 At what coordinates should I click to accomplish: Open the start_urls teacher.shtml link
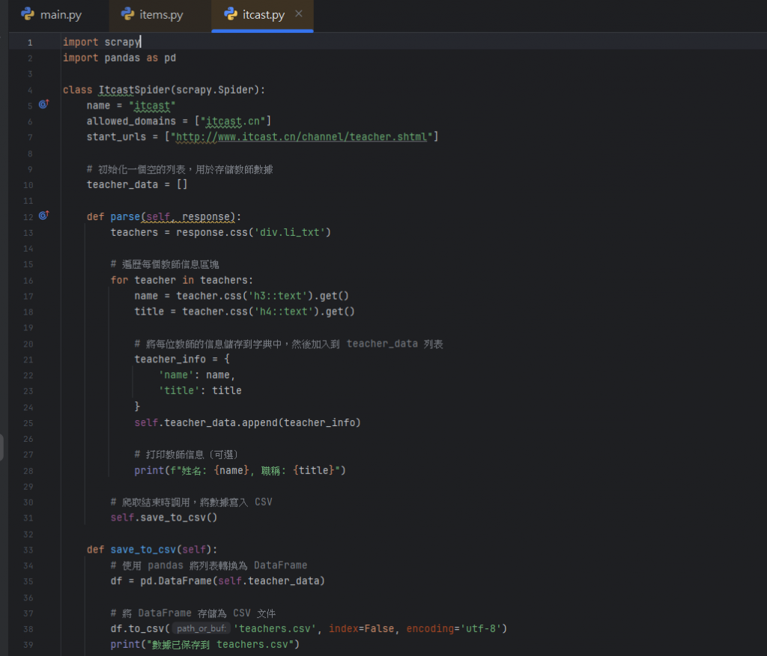click(x=301, y=137)
